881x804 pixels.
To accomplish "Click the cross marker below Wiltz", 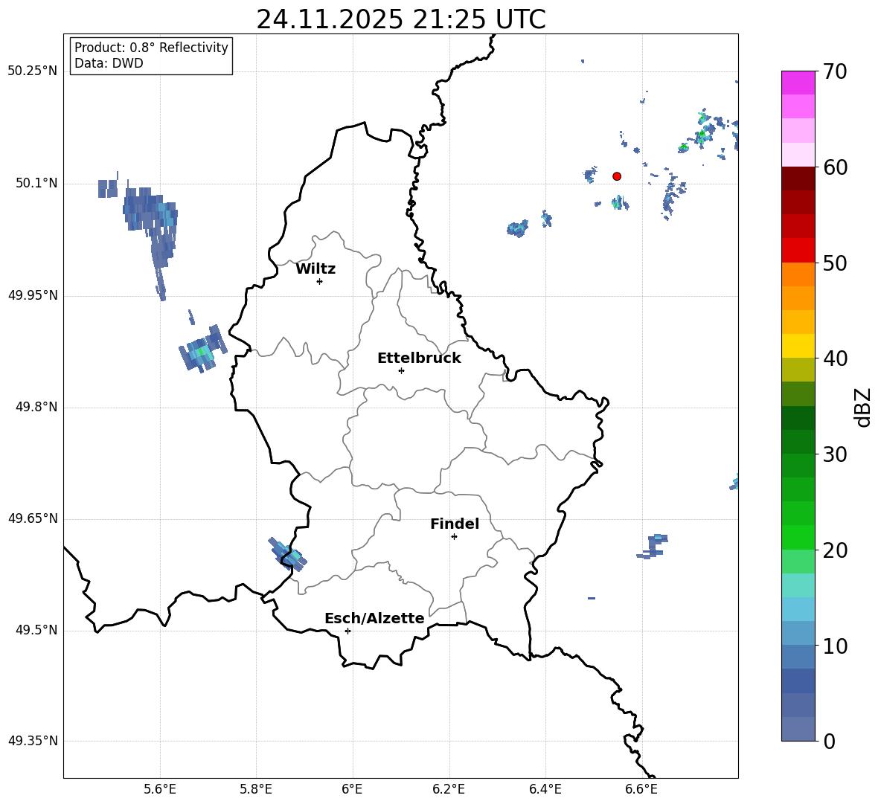I will click(320, 281).
